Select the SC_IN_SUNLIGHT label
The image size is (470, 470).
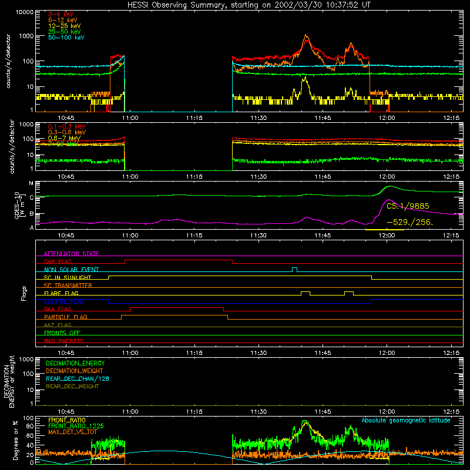click(68, 277)
